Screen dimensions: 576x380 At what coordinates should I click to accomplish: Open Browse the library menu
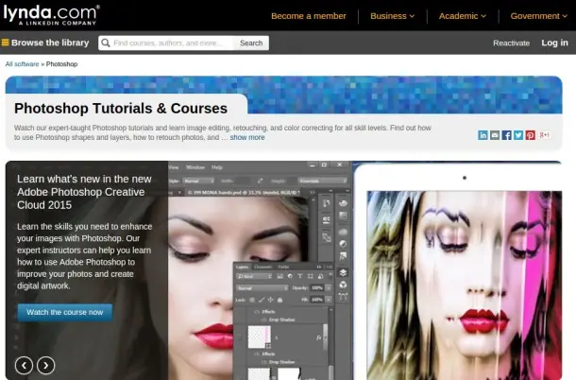45,43
